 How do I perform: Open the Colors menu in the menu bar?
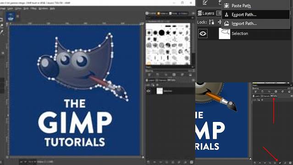[x=18, y=9]
